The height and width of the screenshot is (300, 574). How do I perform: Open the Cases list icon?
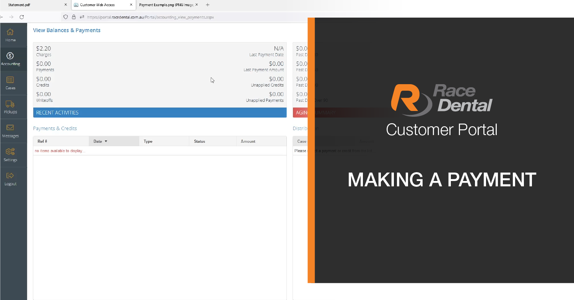tap(10, 80)
